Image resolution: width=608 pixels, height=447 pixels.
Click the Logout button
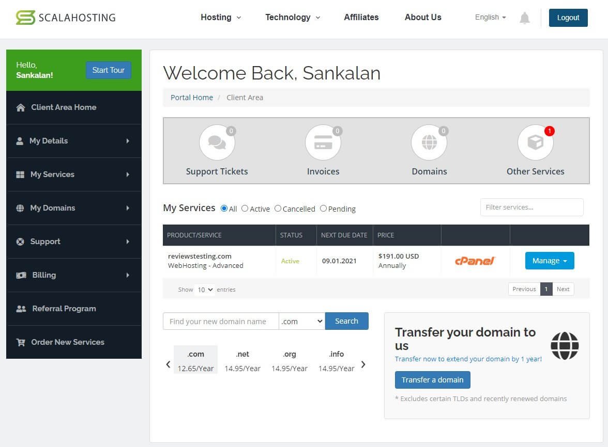(568, 18)
